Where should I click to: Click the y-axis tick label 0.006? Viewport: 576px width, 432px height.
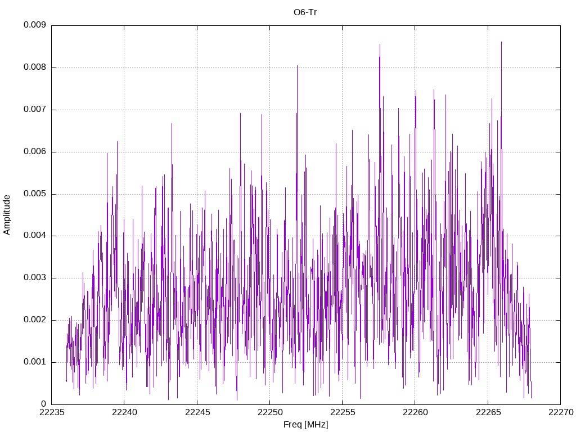click(34, 151)
